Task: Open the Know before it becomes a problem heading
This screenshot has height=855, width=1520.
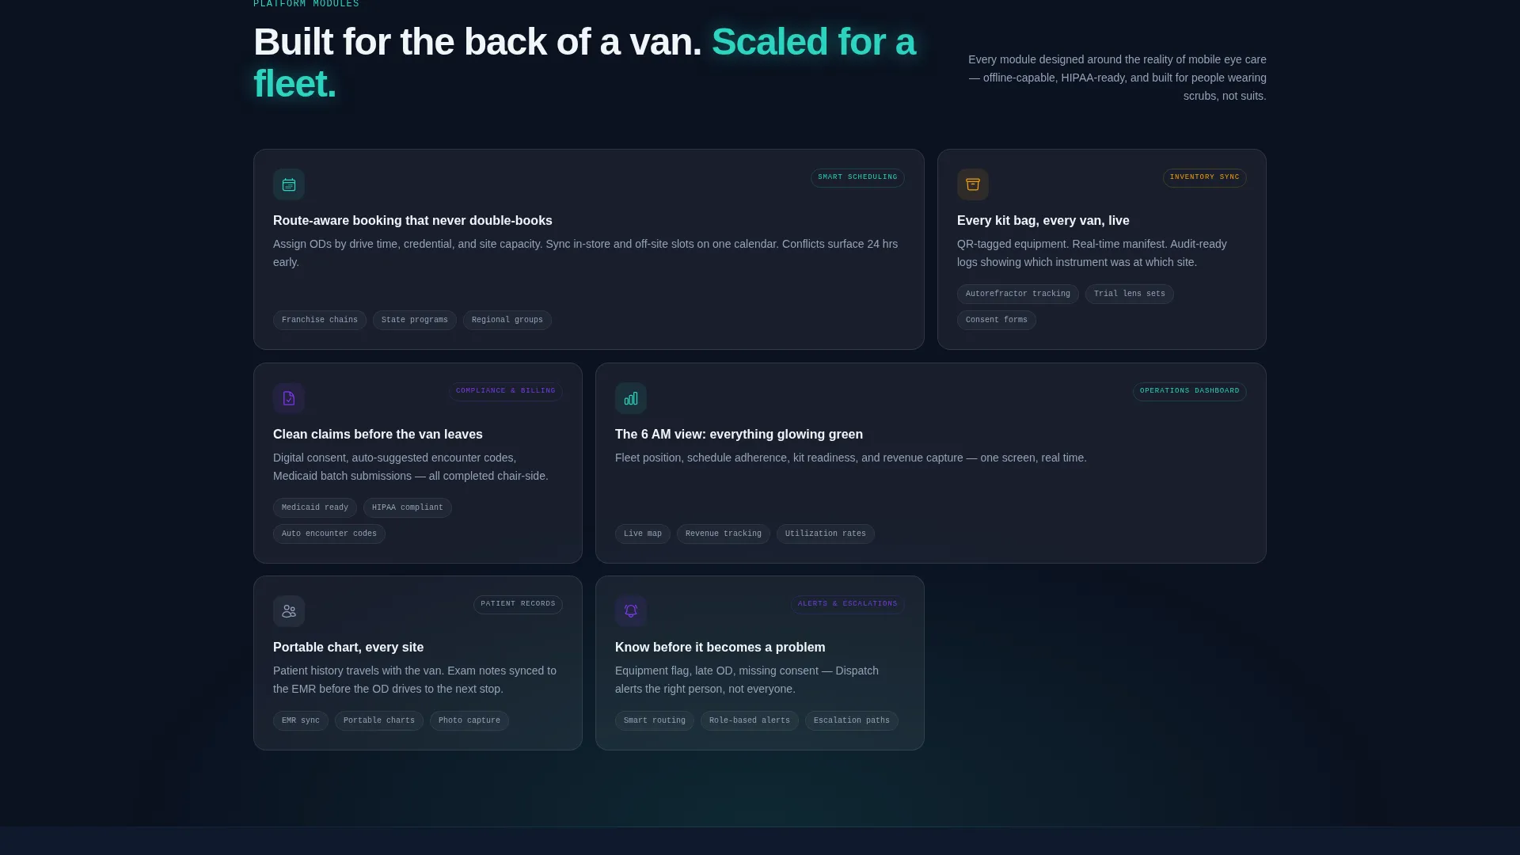Action: (x=720, y=648)
